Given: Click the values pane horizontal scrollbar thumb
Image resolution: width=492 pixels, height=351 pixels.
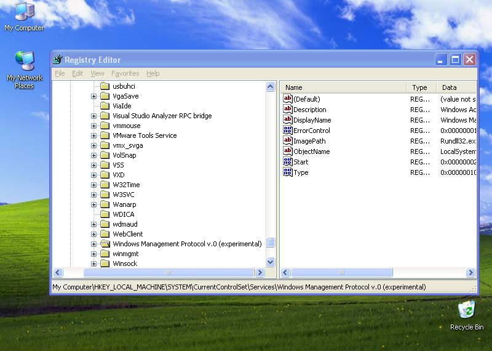Looking at the screenshot, I should 342,272.
